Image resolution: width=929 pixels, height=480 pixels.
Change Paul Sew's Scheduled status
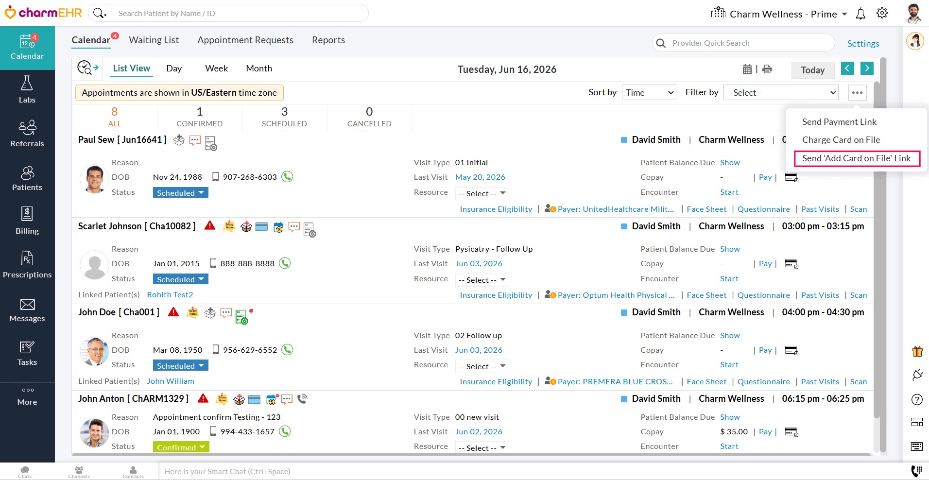(x=180, y=193)
